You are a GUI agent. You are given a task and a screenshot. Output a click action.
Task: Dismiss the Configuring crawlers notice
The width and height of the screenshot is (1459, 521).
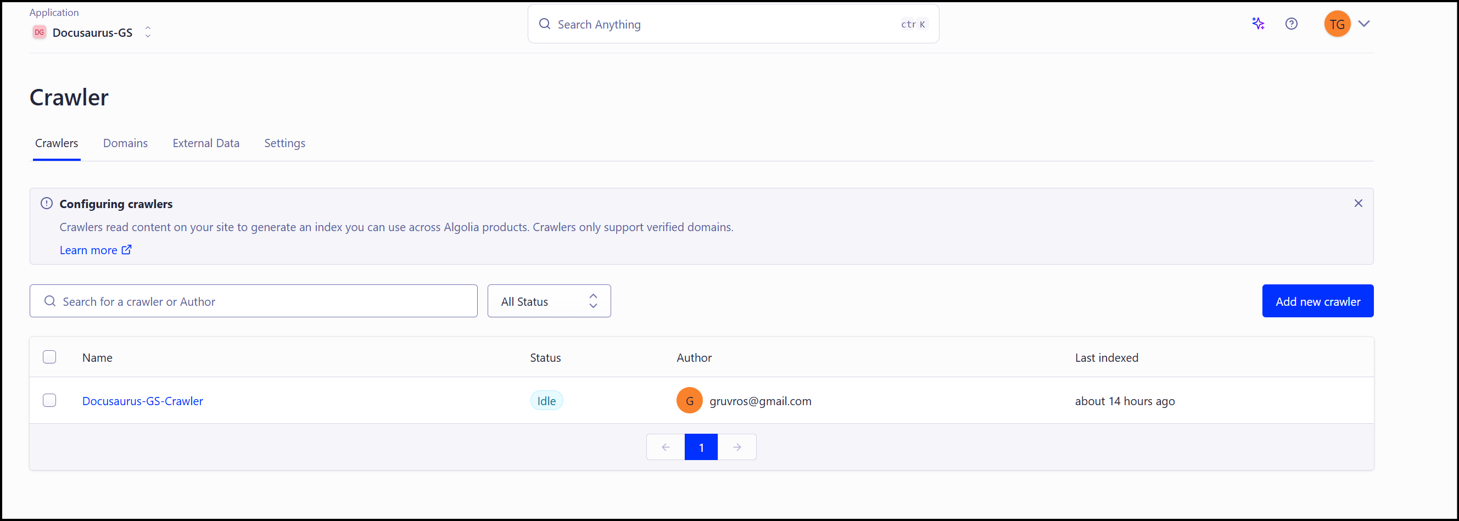[1357, 203]
